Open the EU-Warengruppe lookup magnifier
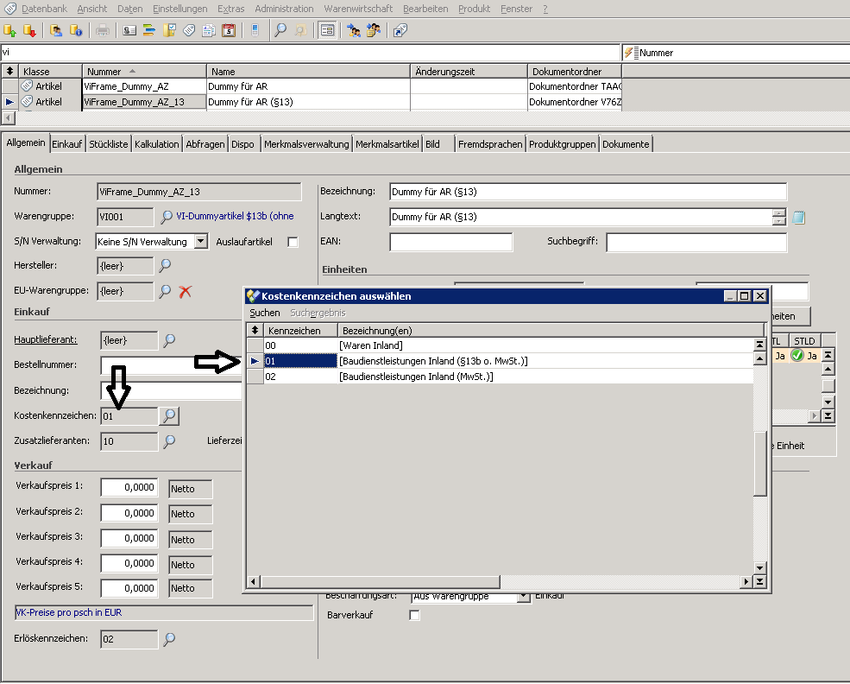850x684 pixels. 166,291
